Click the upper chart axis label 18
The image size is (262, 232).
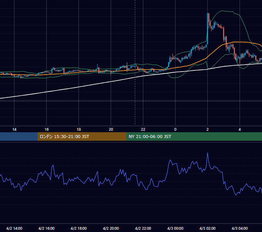79,130
